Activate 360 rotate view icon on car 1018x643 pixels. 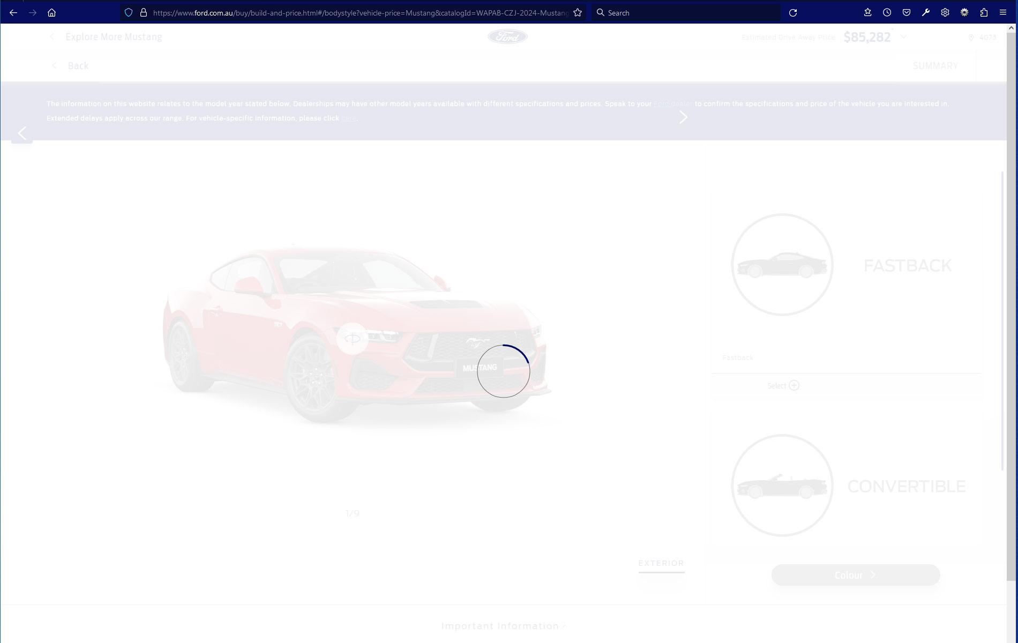click(x=353, y=338)
